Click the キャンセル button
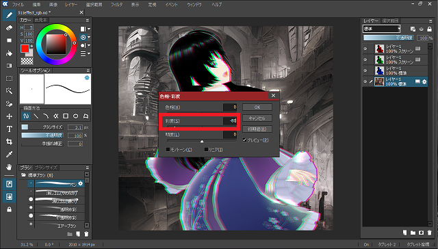 (257, 118)
